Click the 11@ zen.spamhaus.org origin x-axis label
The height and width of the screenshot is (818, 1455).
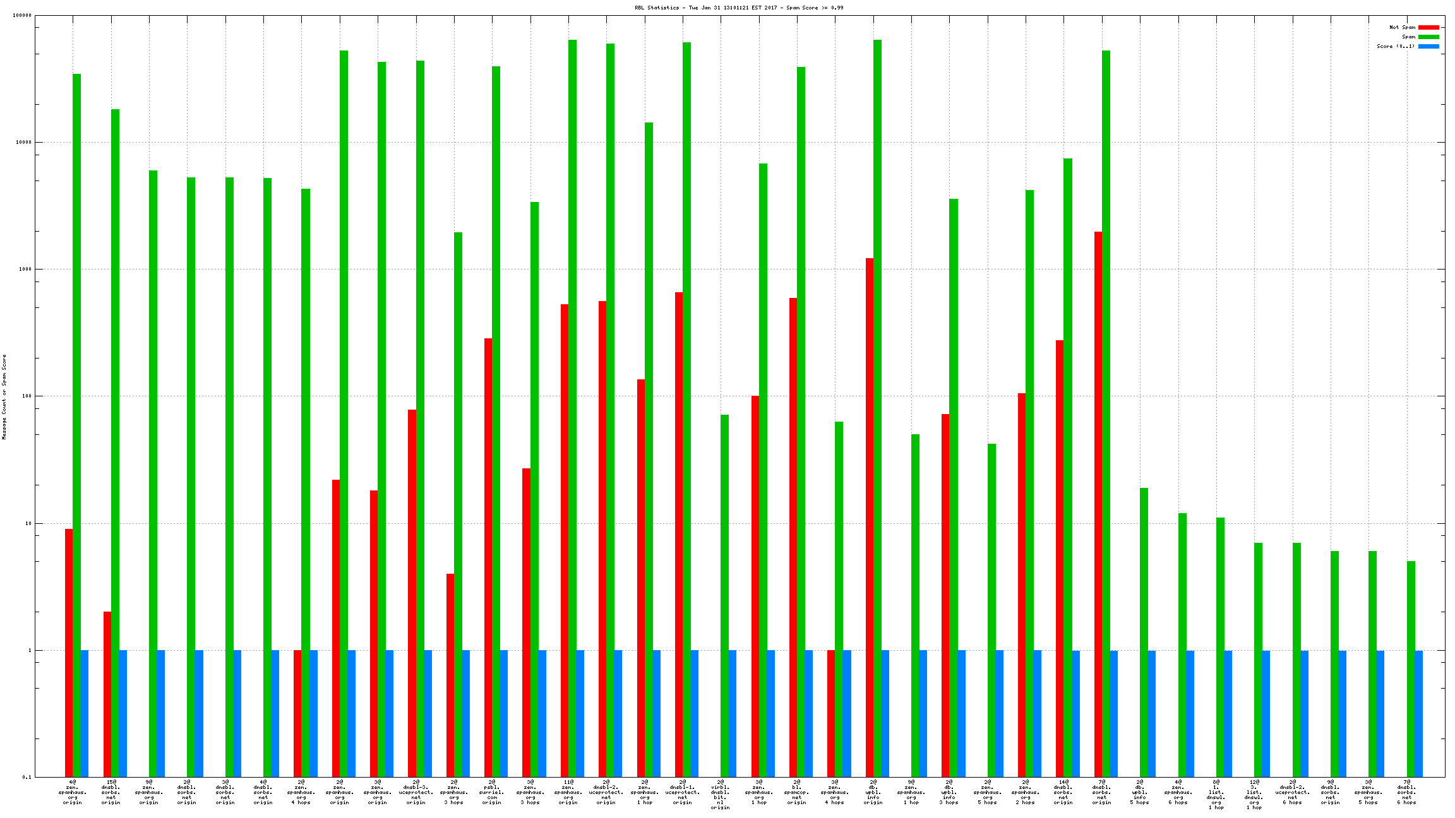point(568,792)
